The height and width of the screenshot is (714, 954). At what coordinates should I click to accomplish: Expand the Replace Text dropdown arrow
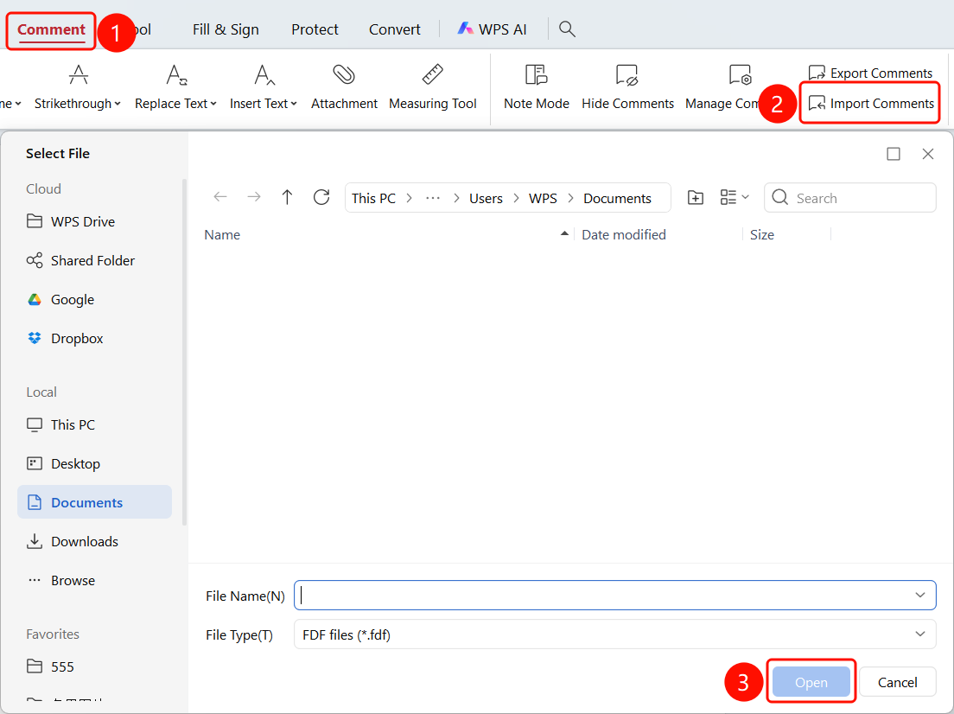point(213,104)
